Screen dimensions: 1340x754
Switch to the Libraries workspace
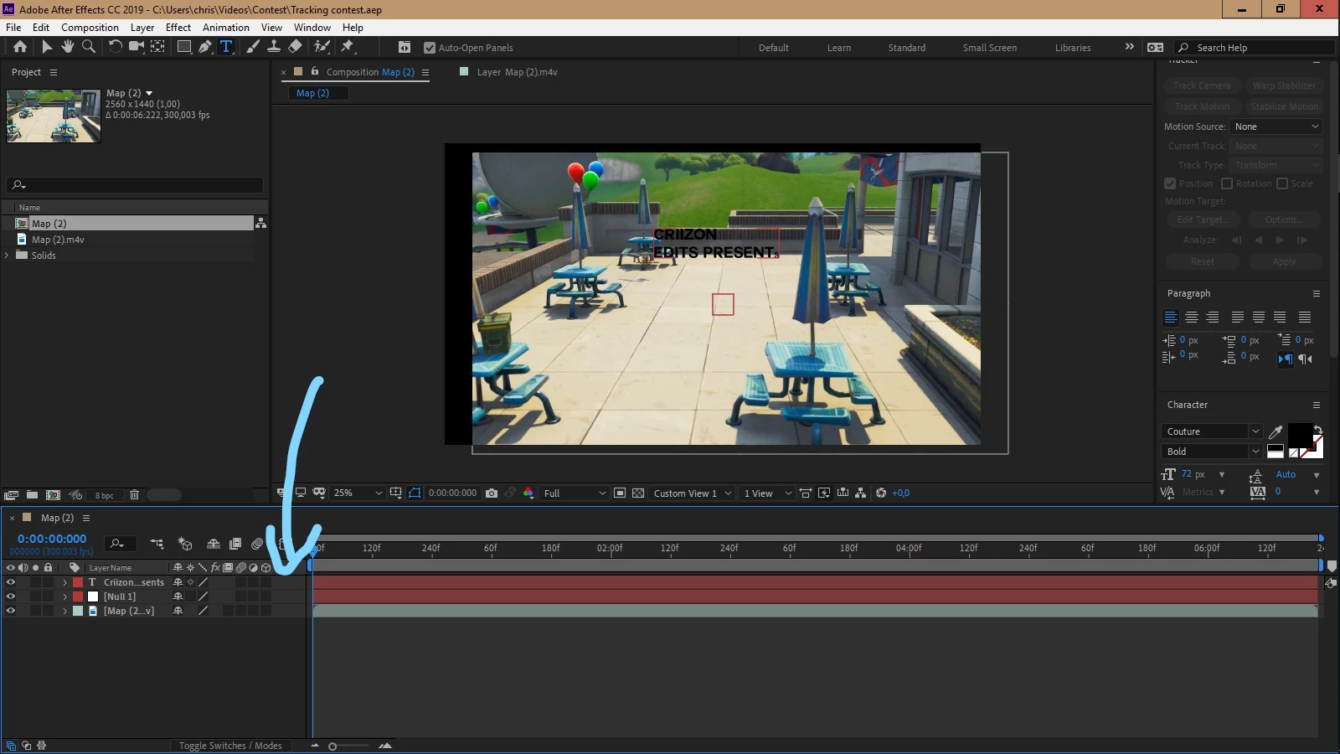pyautogui.click(x=1073, y=48)
